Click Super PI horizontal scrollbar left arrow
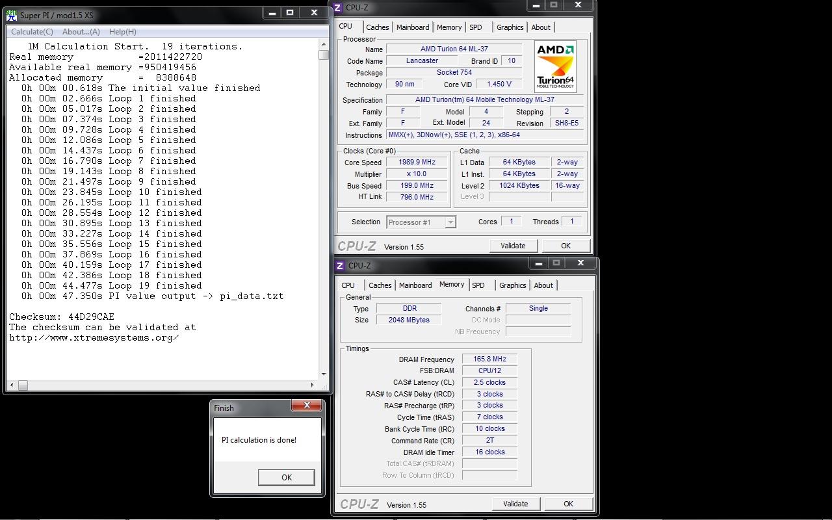Screen dimensions: 832x520 click(x=12, y=385)
